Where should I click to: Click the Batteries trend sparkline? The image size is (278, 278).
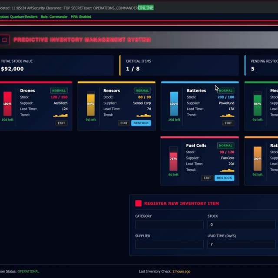(x=227, y=116)
